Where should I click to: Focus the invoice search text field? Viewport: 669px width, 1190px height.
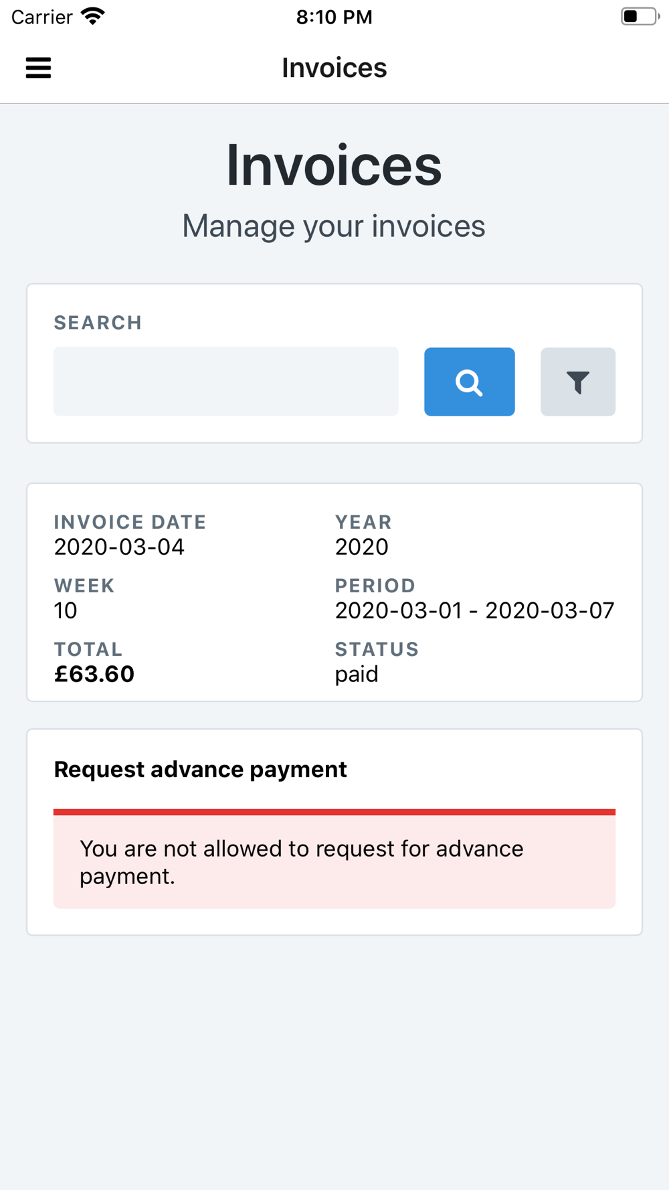(x=225, y=381)
